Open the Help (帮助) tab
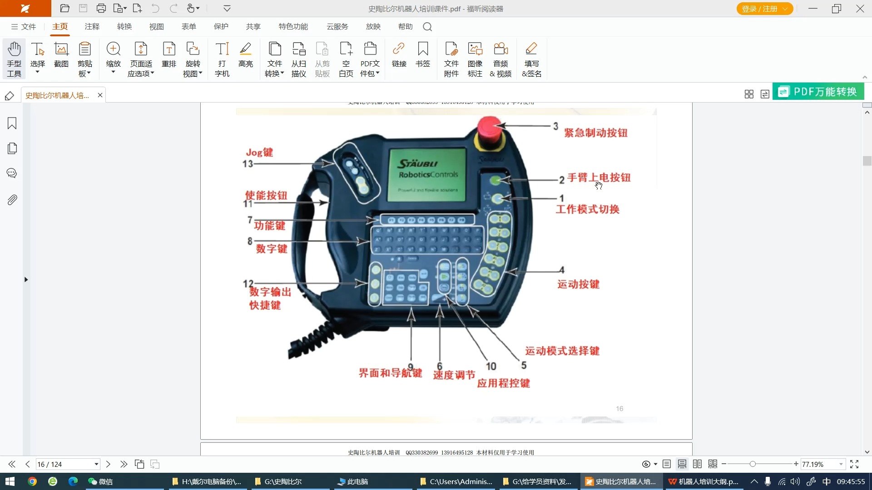 click(x=406, y=27)
